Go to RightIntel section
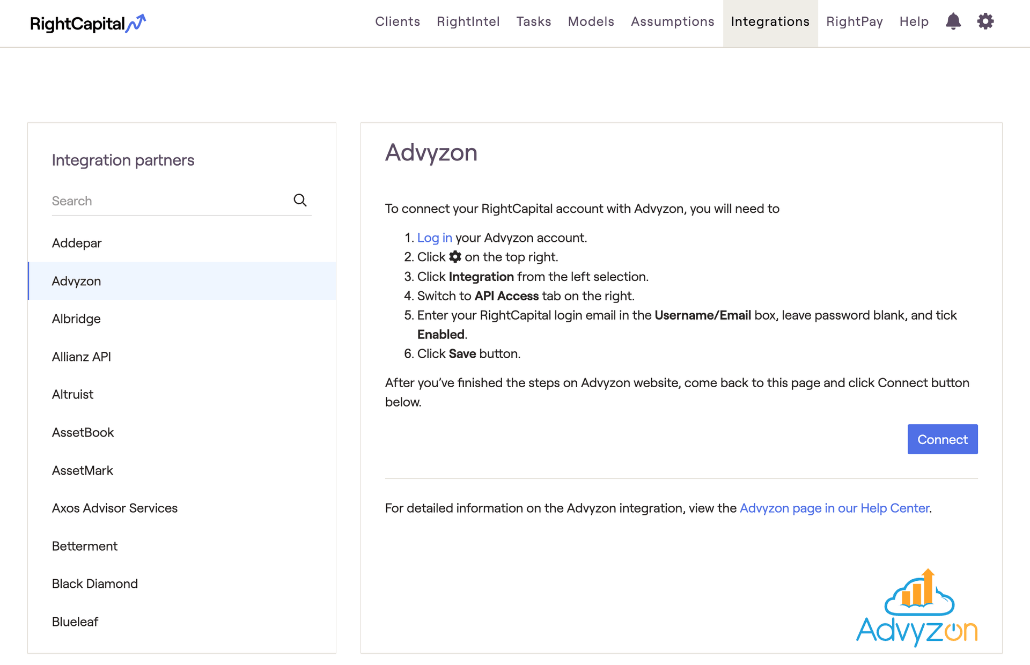 coord(468,21)
